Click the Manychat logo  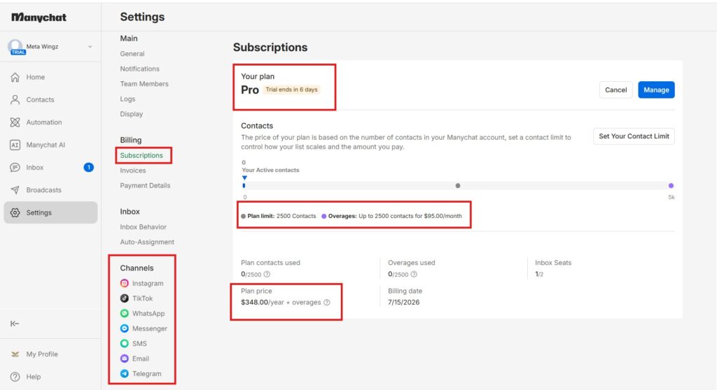point(39,17)
